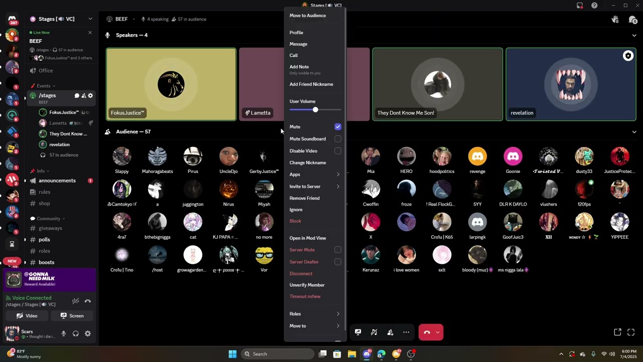
Task: Deafen with headphones icon
Action: click(x=75, y=333)
